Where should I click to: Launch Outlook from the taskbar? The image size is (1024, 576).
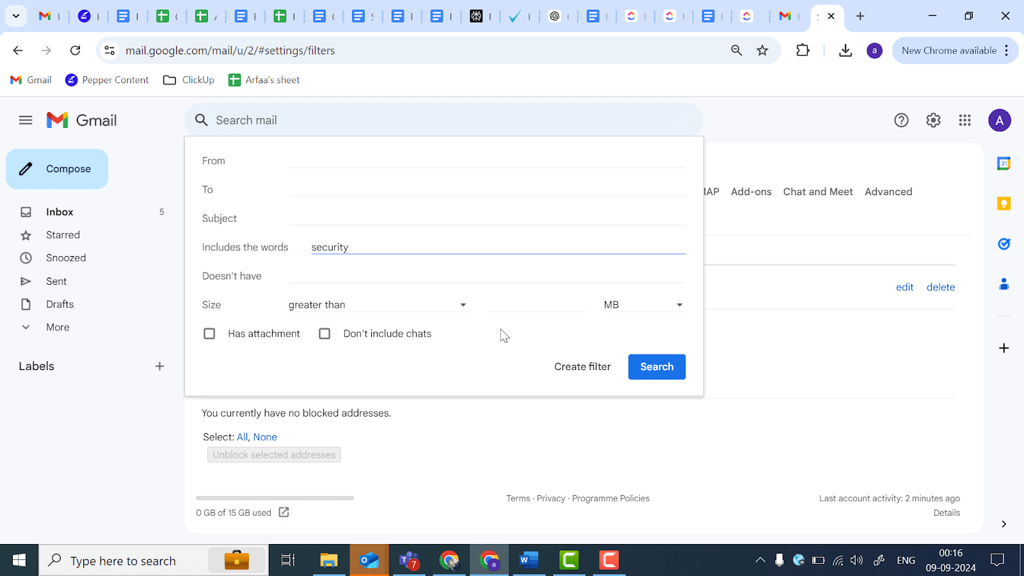369,560
